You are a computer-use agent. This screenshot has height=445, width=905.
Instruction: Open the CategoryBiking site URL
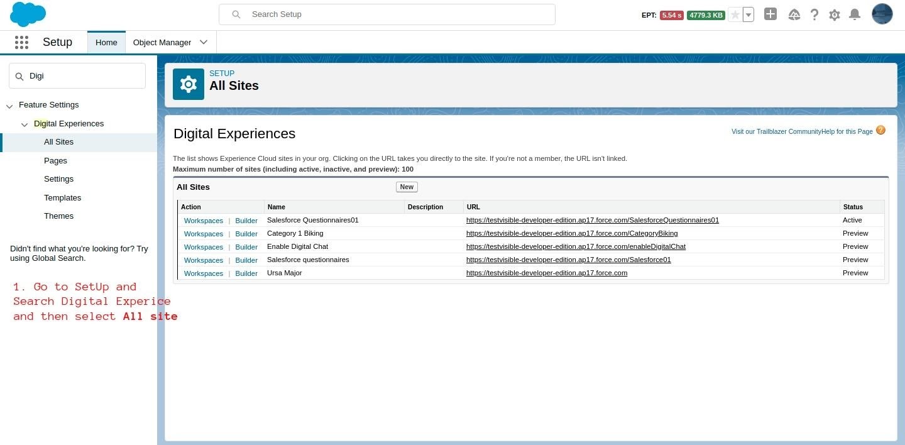[x=572, y=233]
